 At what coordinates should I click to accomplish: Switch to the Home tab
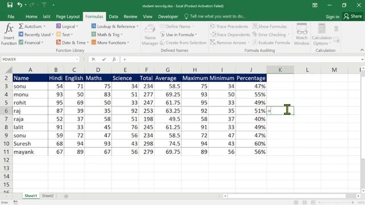pos(31,17)
